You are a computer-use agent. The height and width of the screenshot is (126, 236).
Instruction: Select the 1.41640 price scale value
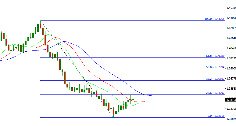click(x=230, y=38)
